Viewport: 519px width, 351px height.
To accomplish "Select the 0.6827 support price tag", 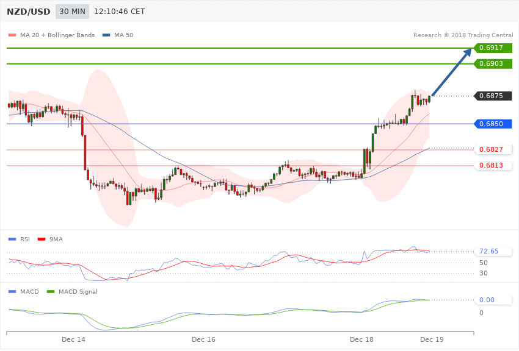I will 493,149.
